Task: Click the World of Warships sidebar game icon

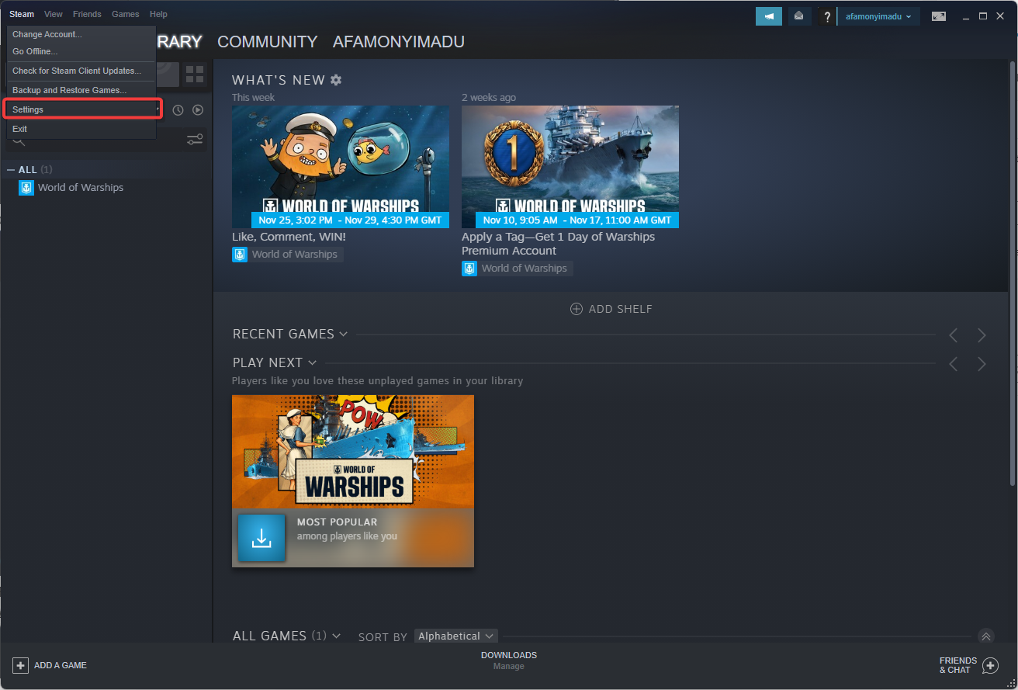Action: [26, 188]
